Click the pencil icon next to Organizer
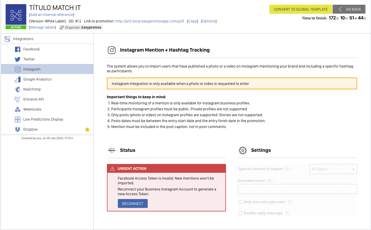Image resolution: width=371 pixels, height=230 pixels. (62, 27)
